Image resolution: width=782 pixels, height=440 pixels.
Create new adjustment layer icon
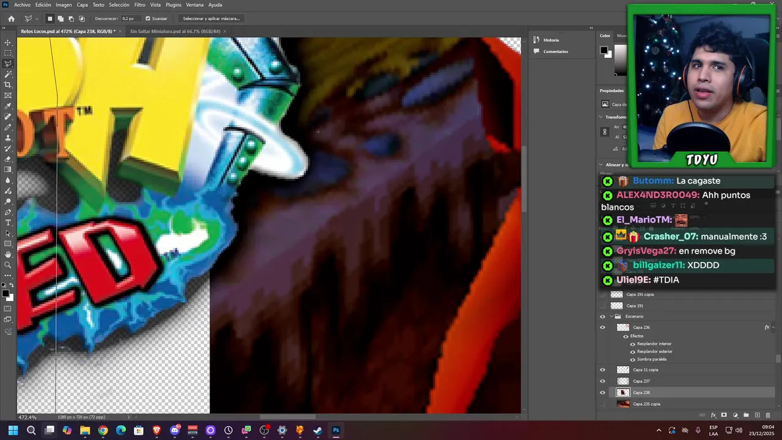point(735,415)
